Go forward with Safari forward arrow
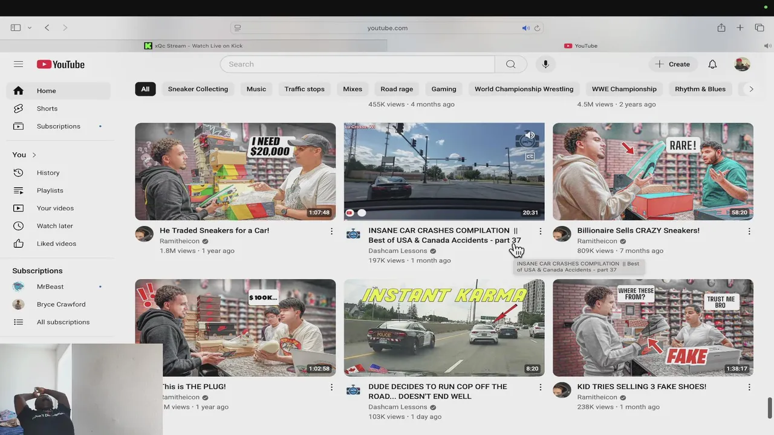 pyautogui.click(x=65, y=28)
